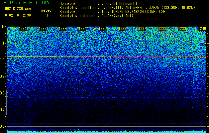
Task: Click the 1234 time marker
Action: pos(82,29)
